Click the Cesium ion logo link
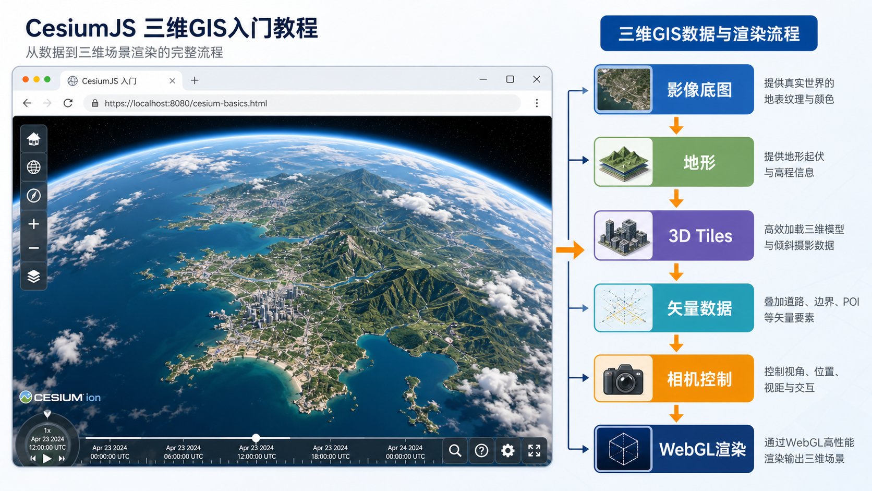 (60, 397)
